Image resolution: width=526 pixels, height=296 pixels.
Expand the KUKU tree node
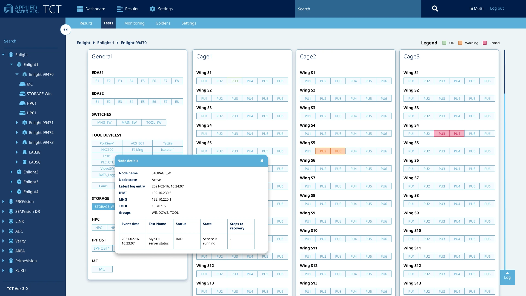(x=3, y=271)
